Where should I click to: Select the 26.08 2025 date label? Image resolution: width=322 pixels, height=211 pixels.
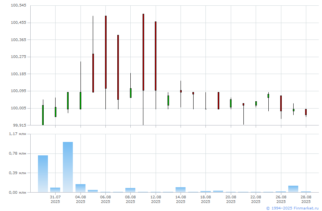281,199
